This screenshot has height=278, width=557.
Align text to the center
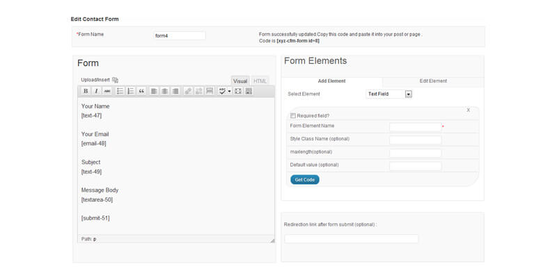(x=164, y=91)
